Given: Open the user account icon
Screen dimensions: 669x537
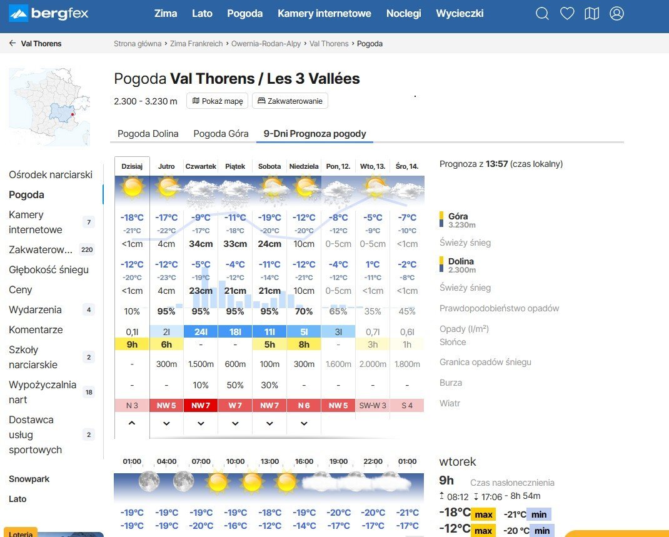Looking at the screenshot, I should (616, 13).
